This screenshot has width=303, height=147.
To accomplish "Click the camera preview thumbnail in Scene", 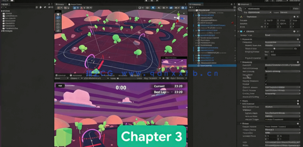I will pos(174,65).
